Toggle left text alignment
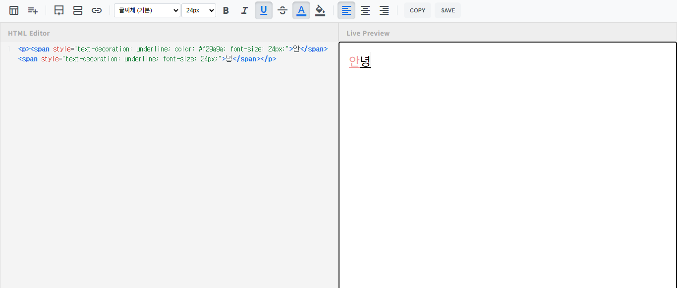Screen dimensions: 677x288 pyautogui.click(x=346, y=10)
